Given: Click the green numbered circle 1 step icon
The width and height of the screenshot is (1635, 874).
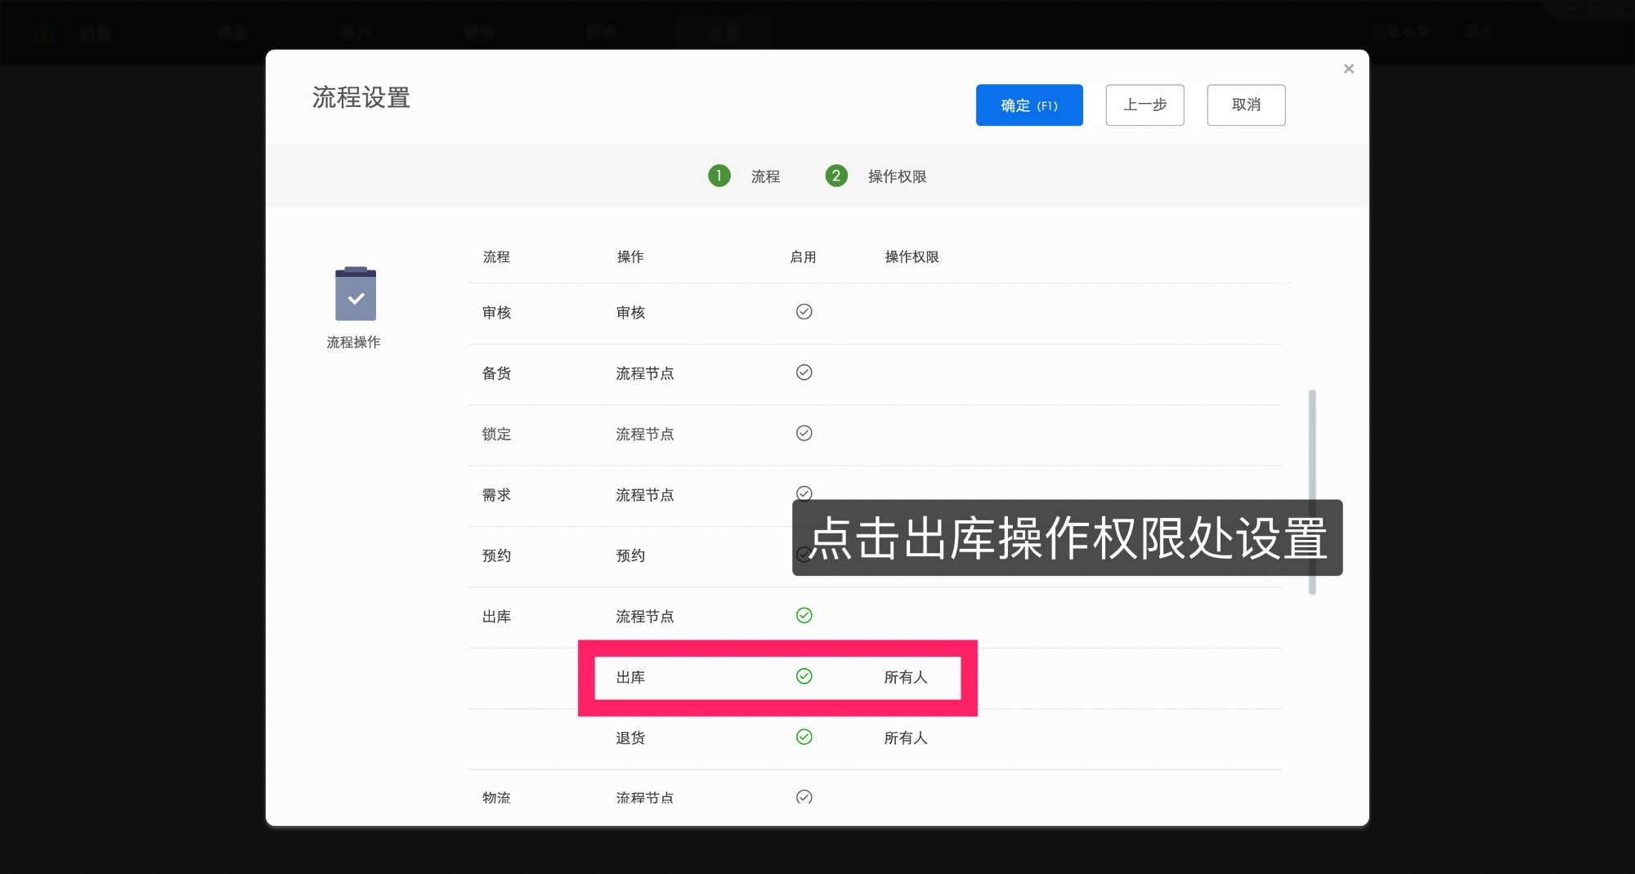Looking at the screenshot, I should point(719,176).
